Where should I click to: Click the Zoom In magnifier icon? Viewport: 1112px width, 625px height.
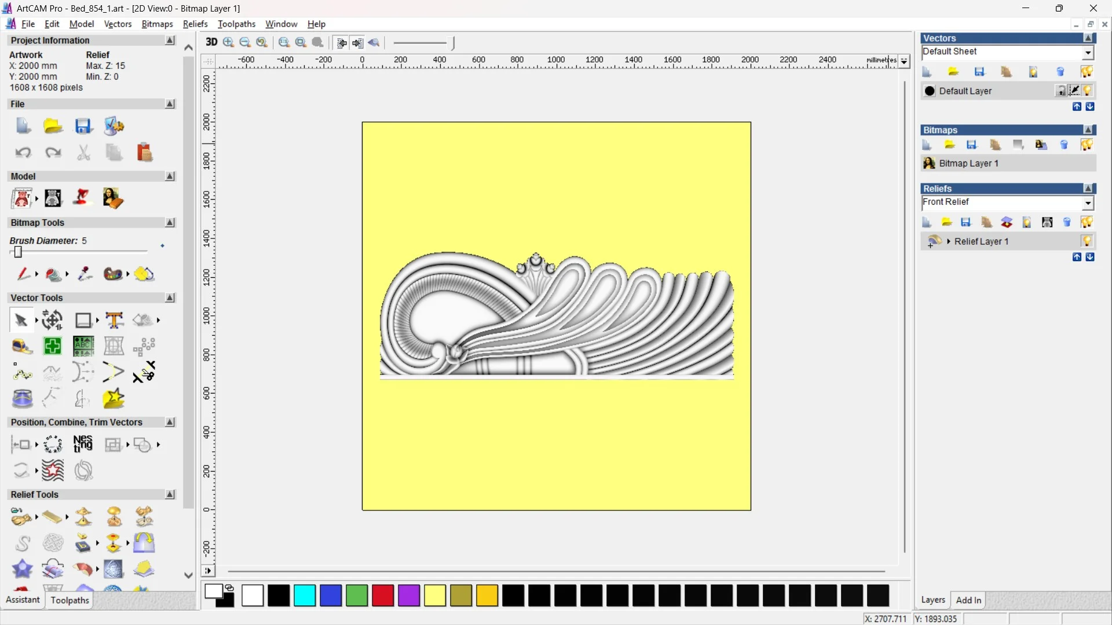coord(228,42)
